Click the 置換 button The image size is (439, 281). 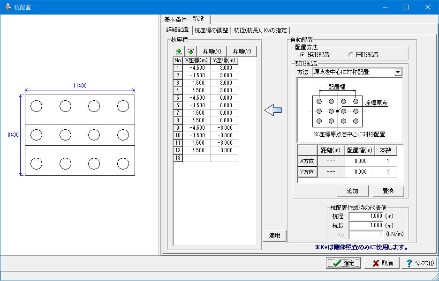click(x=388, y=191)
